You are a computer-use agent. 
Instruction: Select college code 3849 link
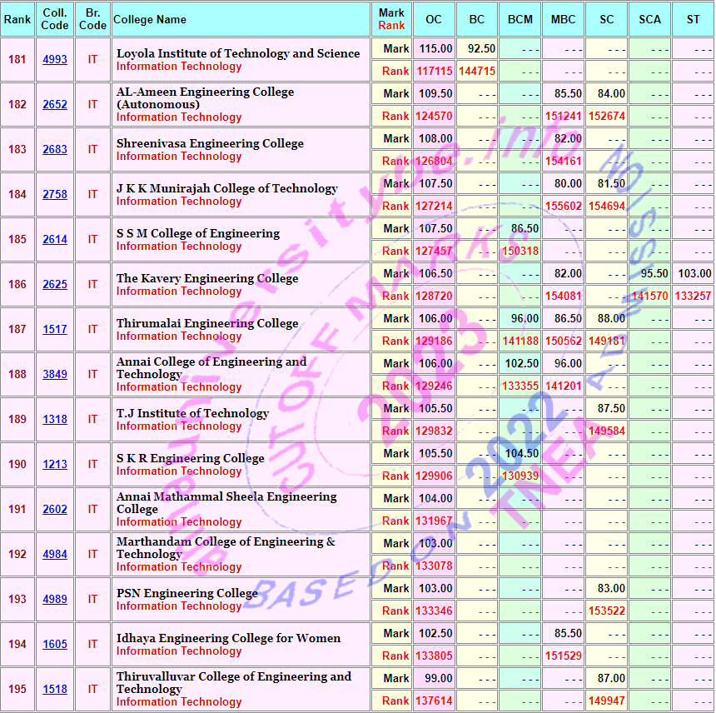click(55, 375)
